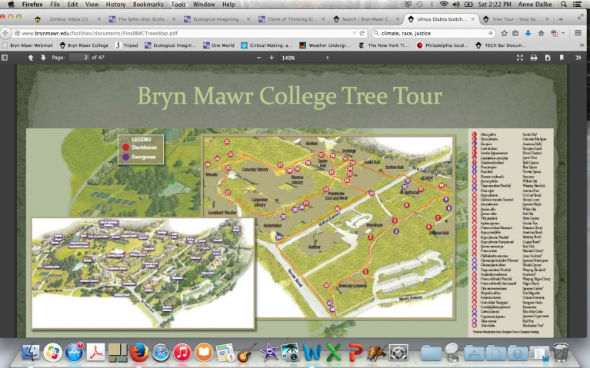Viewport: 590px width, 368px height.
Task: Open Tripod bookmark
Action: pyautogui.click(x=127, y=45)
